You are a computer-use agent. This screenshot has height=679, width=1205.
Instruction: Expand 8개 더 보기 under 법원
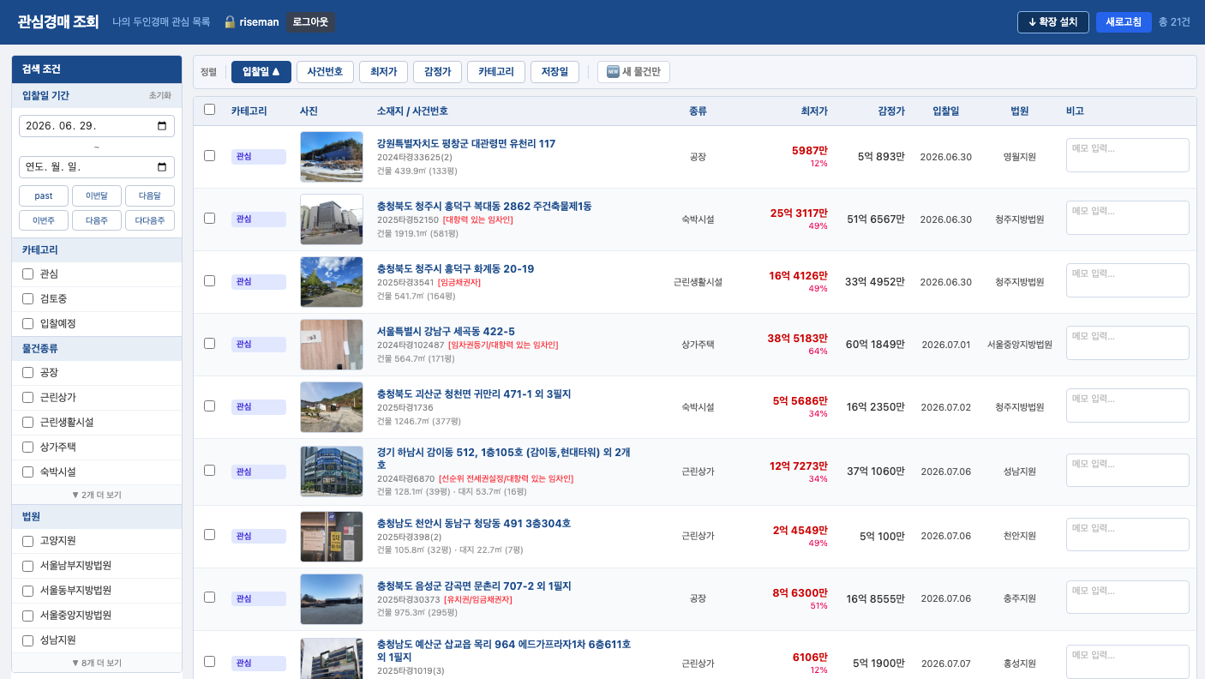tap(97, 663)
